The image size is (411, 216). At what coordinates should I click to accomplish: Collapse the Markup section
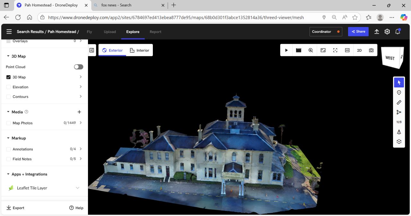[8, 138]
